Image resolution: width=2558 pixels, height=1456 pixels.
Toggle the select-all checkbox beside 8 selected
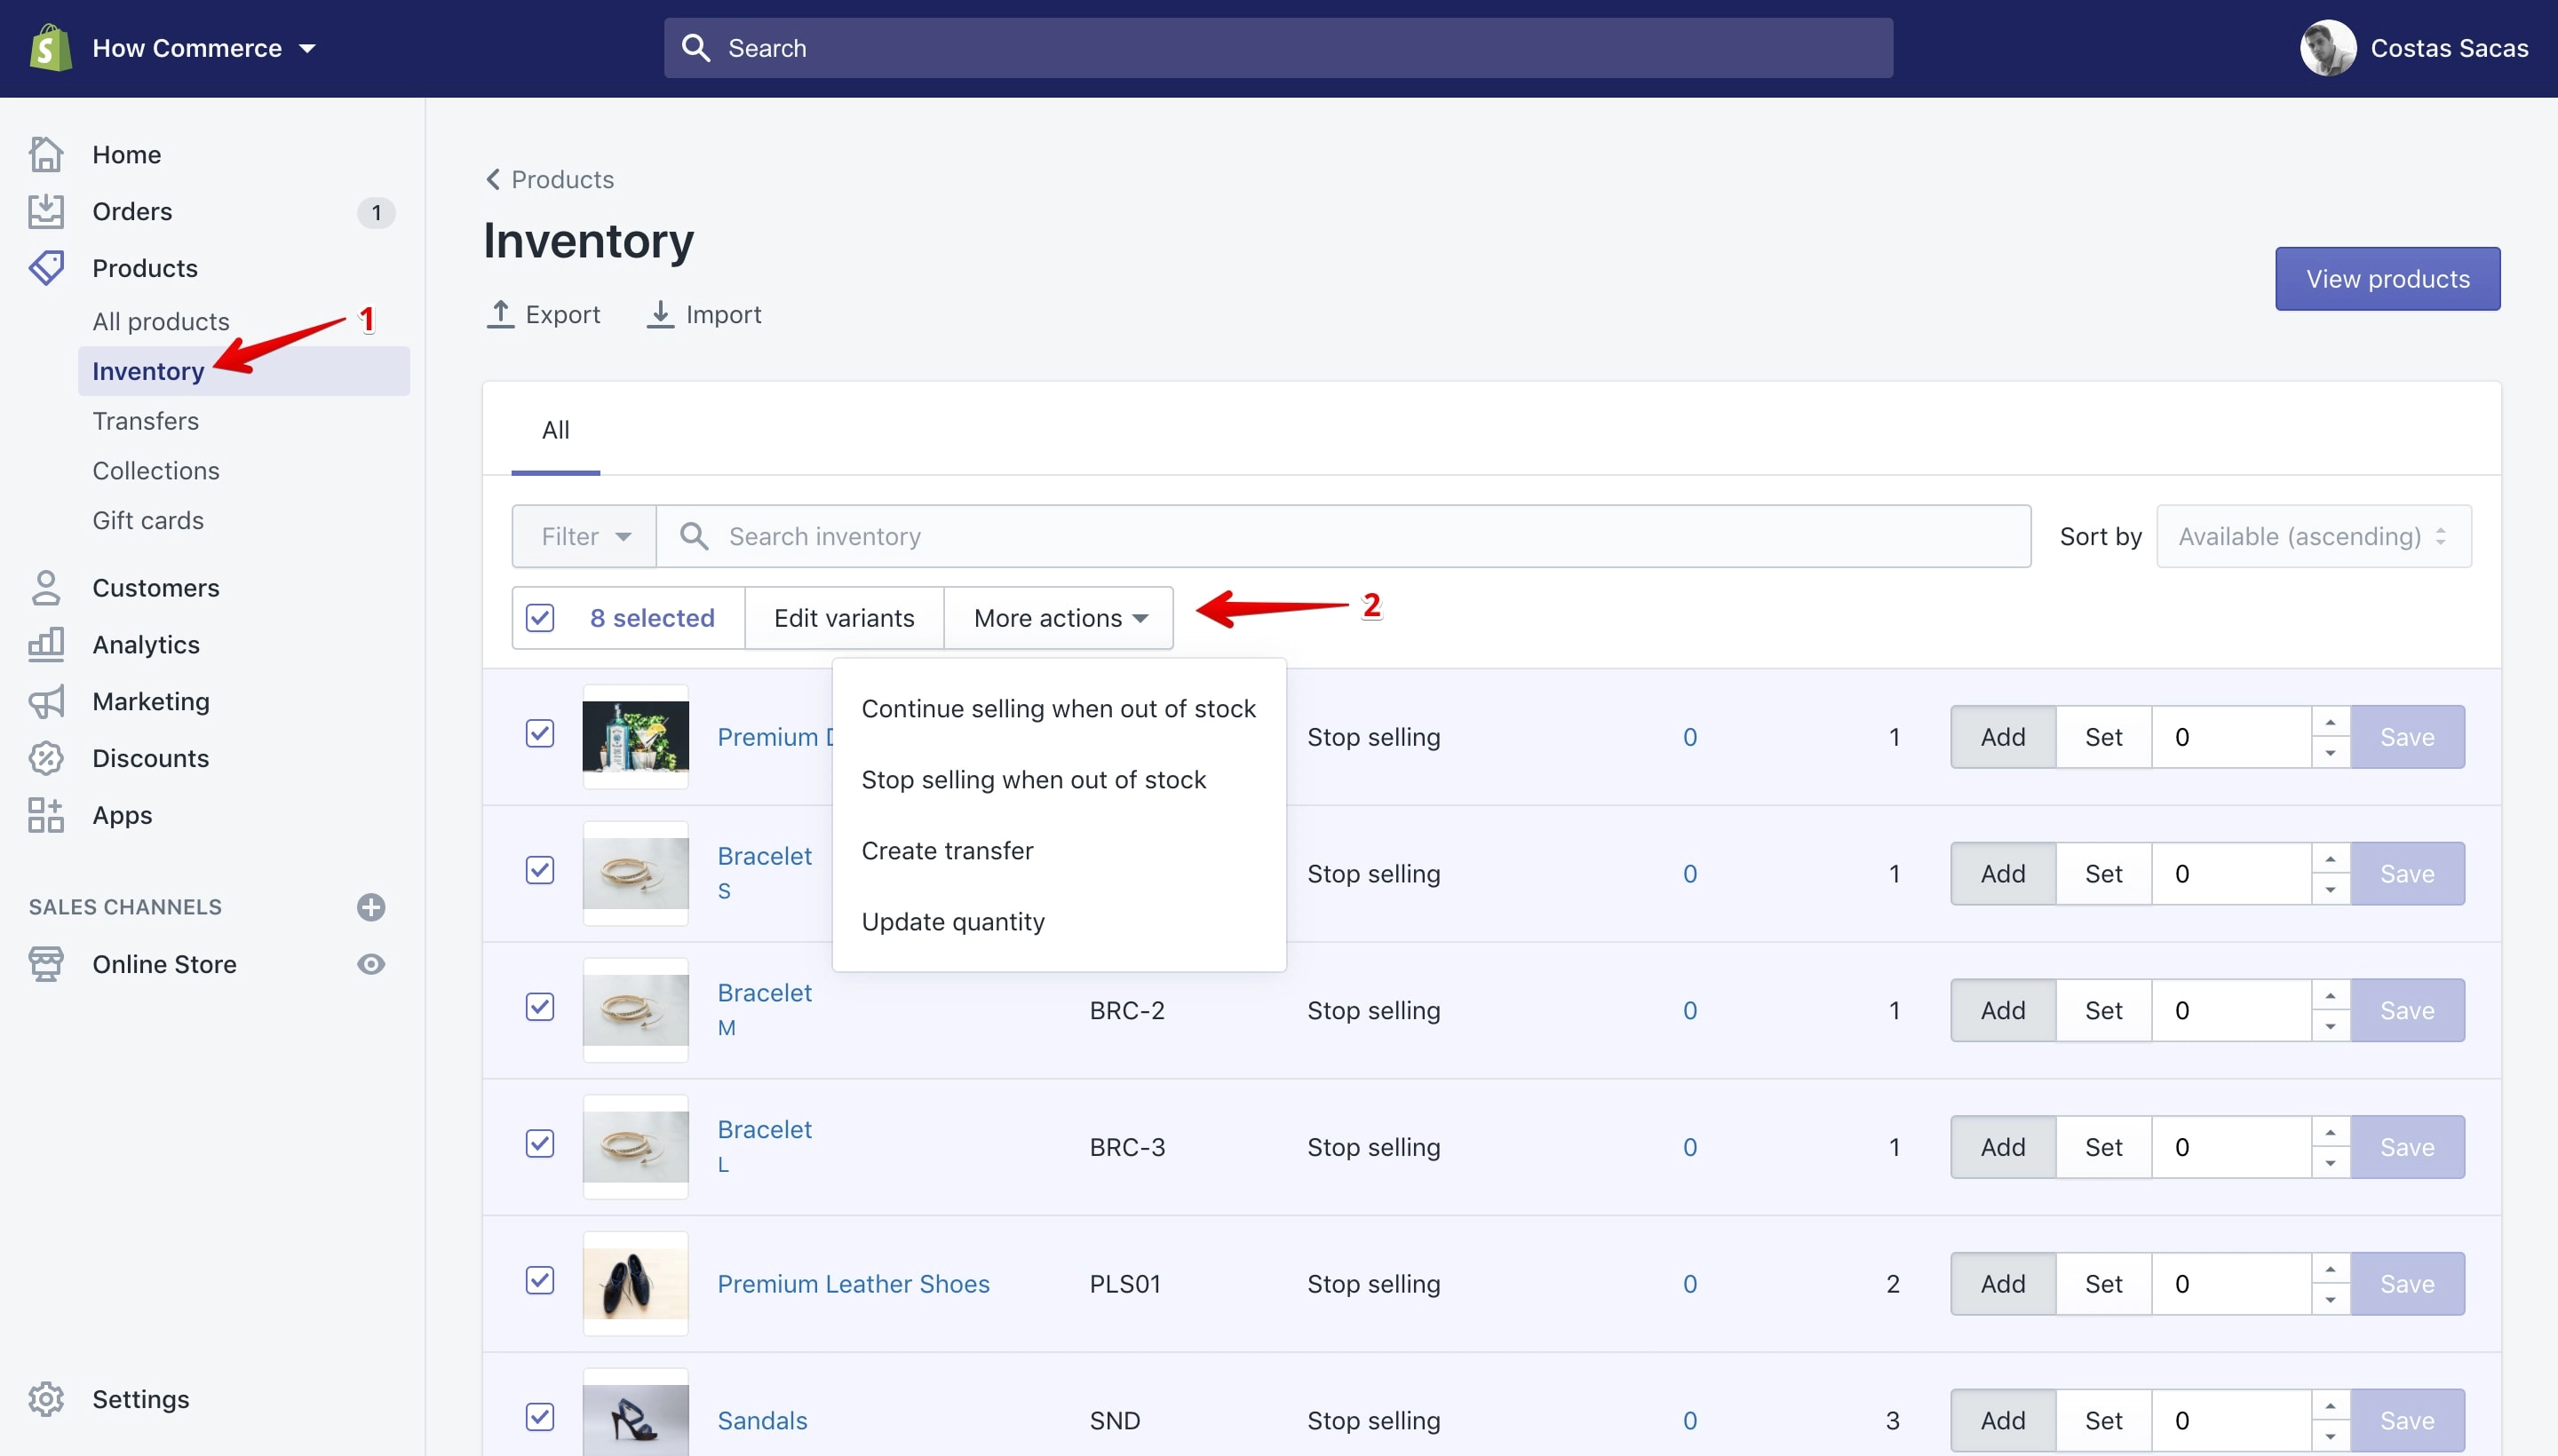point(540,618)
